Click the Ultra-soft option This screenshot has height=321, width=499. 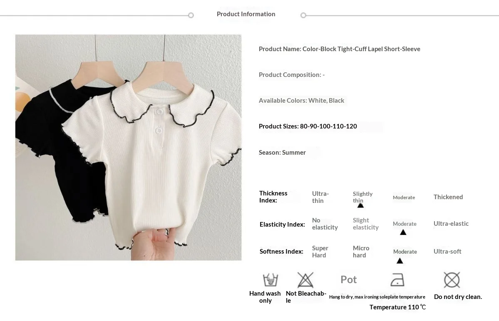pyautogui.click(x=447, y=252)
